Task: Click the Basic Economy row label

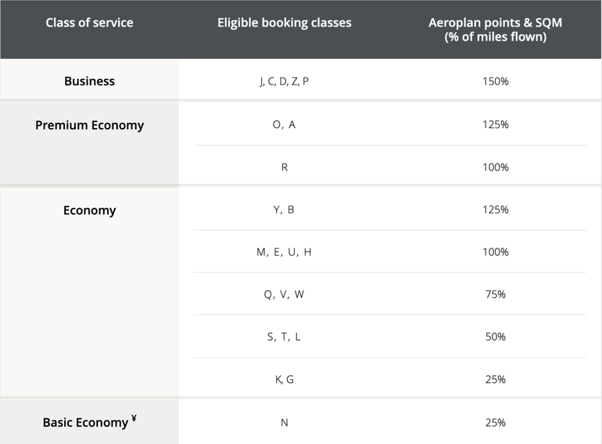Action: 85,423
